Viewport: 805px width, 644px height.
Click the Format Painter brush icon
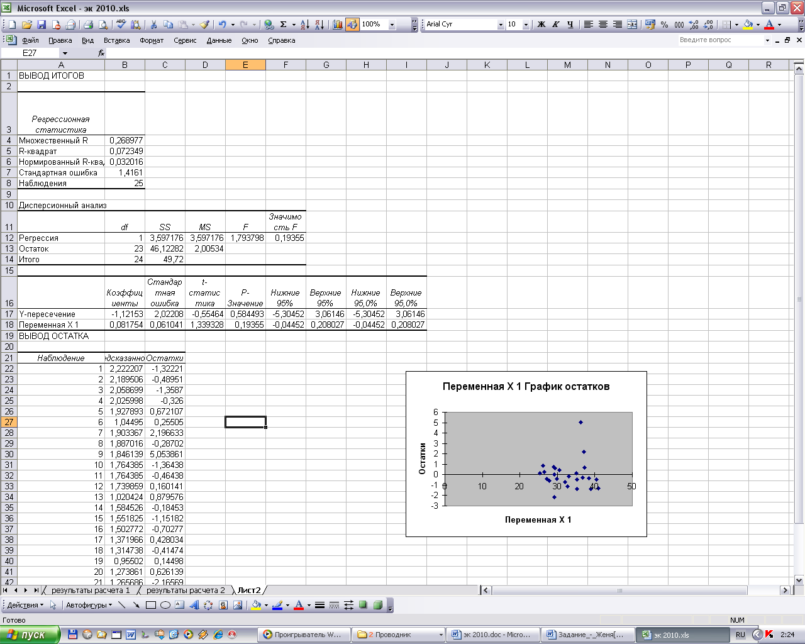pos(204,25)
